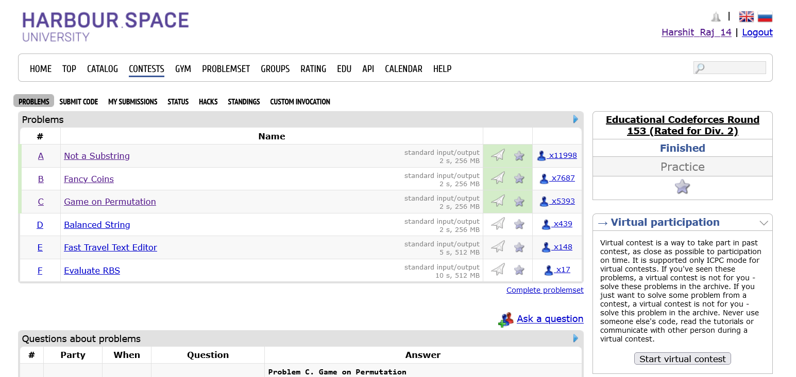Switch to the STANDINGS tab
This screenshot has height=377, width=796.
(244, 102)
